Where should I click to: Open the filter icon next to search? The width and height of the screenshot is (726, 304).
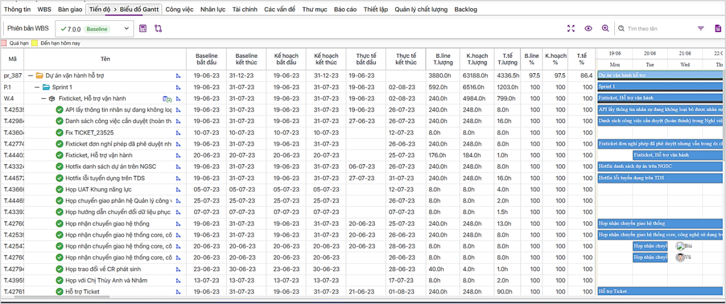point(701,29)
